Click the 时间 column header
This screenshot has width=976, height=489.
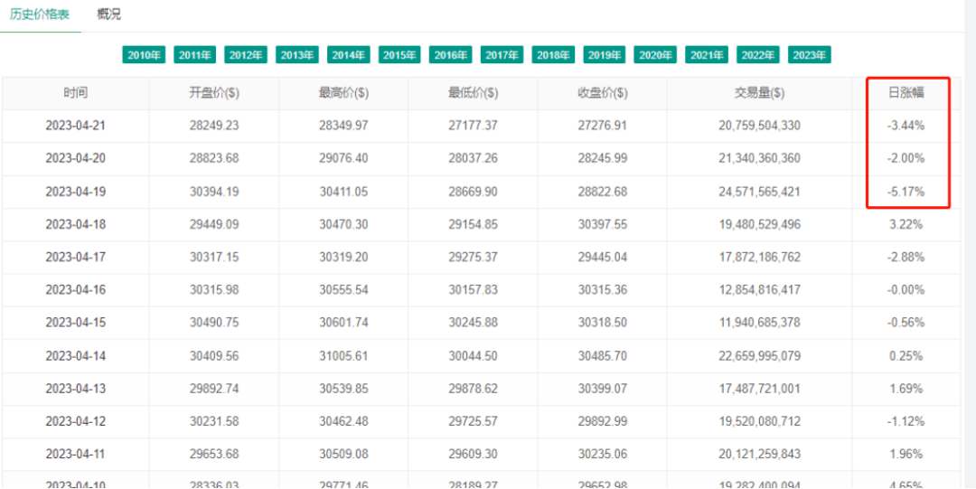tap(76, 93)
